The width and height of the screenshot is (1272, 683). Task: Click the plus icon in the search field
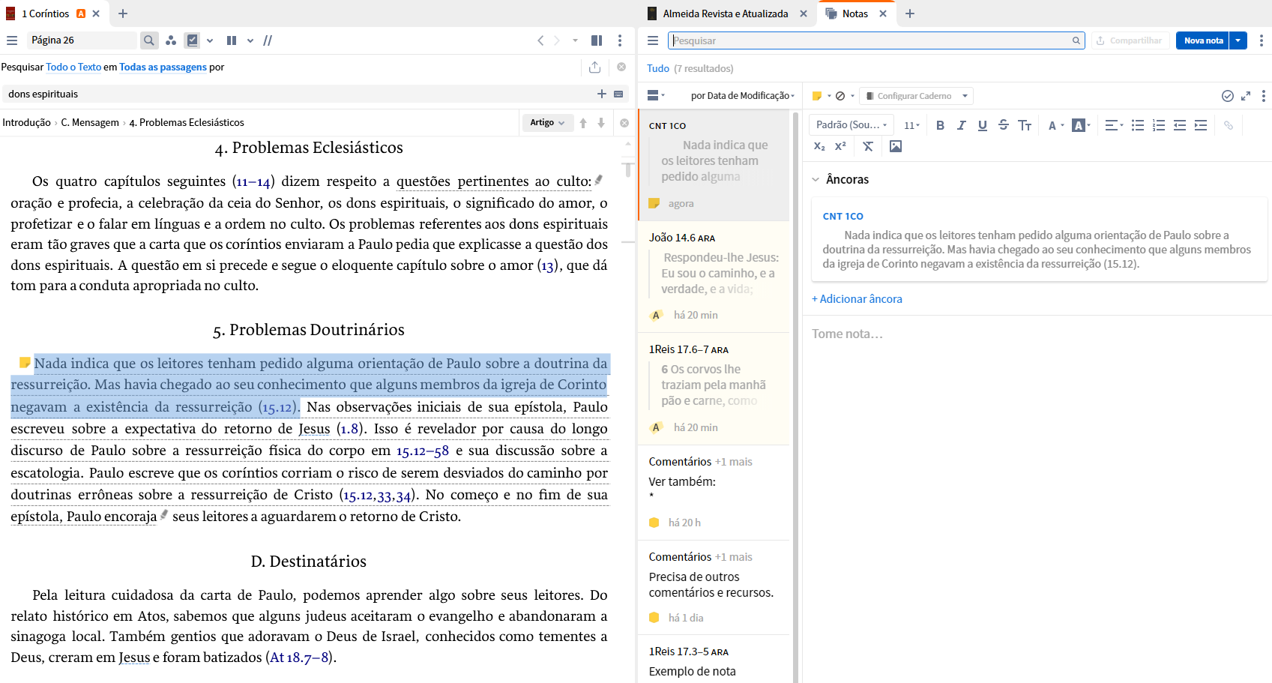point(602,94)
